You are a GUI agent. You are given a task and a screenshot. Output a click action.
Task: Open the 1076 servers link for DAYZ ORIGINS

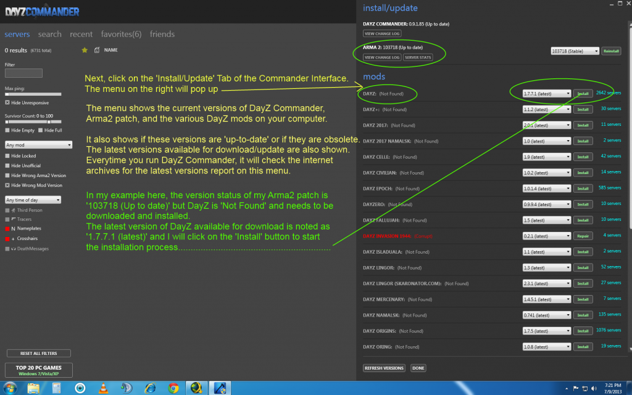(608, 330)
